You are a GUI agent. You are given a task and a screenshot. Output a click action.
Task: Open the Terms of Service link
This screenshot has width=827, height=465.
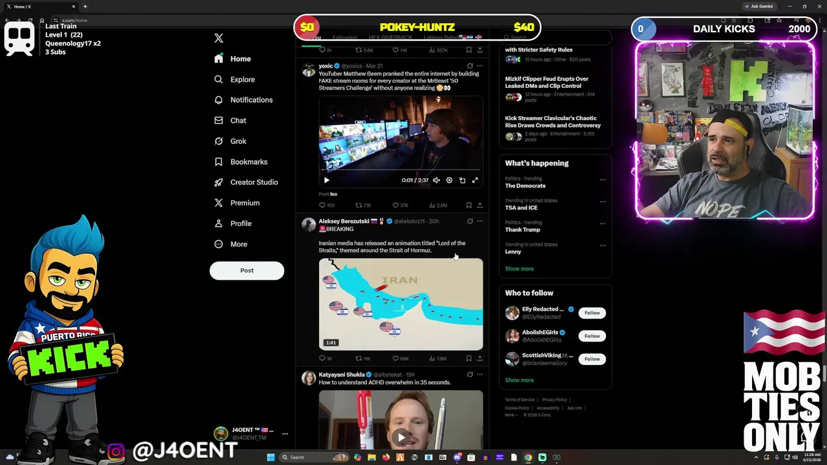tap(519, 400)
